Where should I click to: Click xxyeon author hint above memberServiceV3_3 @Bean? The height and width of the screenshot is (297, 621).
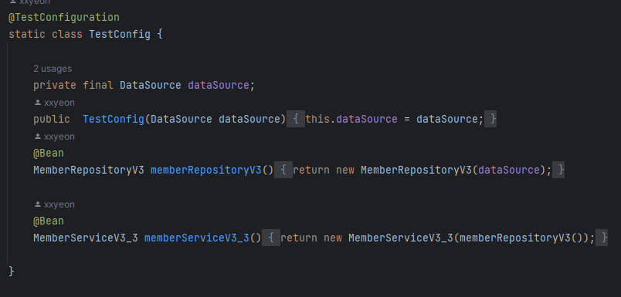55,204
